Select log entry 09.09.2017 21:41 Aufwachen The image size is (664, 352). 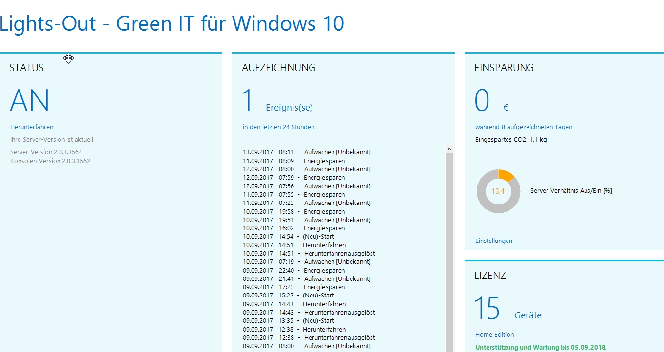pos(307,279)
